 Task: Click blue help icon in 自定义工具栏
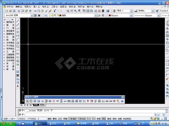122,101
